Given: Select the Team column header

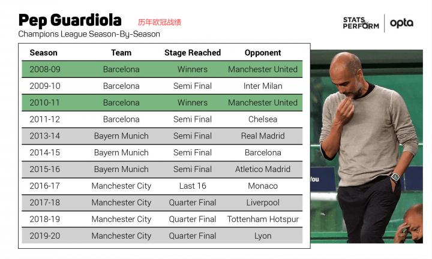Looking at the screenshot, I should point(121,53).
